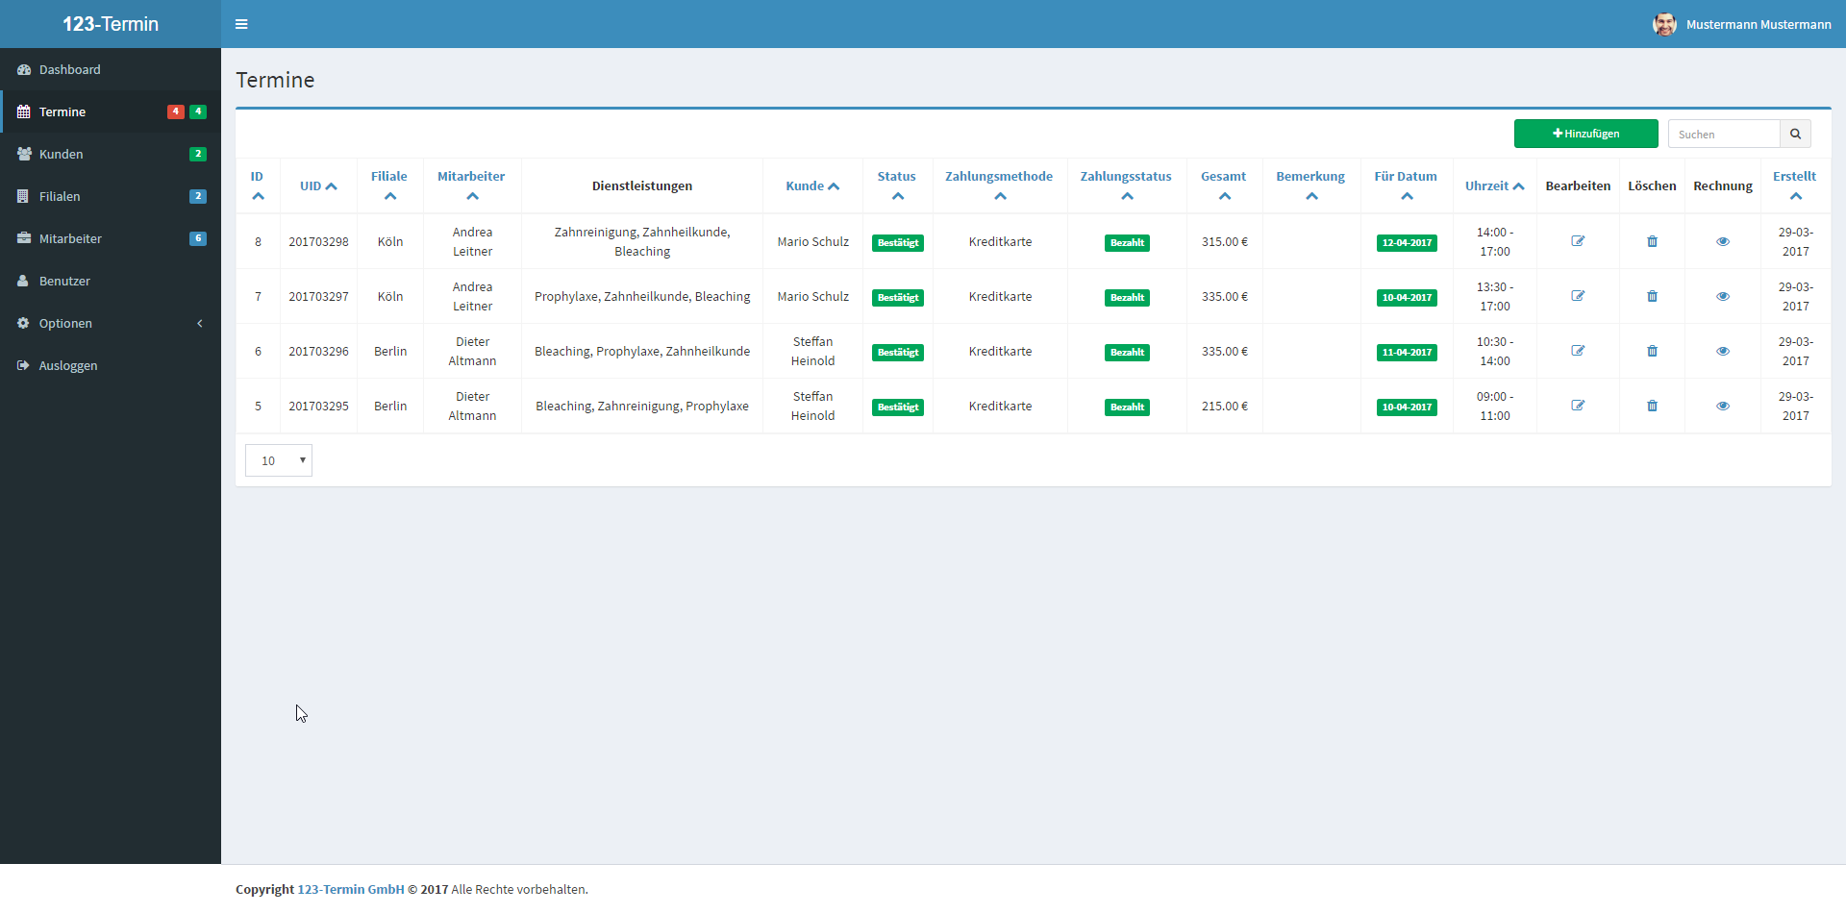This screenshot has width=1846, height=913.
Task: Toggle the hamburger sidebar menu icon
Action: [x=241, y=24]
